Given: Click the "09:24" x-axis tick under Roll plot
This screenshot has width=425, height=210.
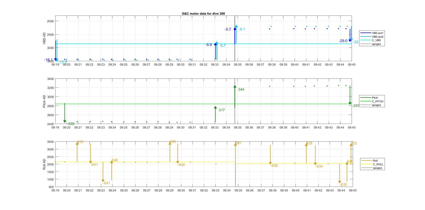Looking at the screenshot, I should (x=112, y=190).
